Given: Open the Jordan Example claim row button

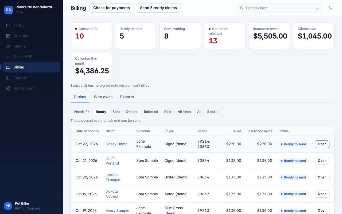Looking at the screenshot, I should (322, 177).
